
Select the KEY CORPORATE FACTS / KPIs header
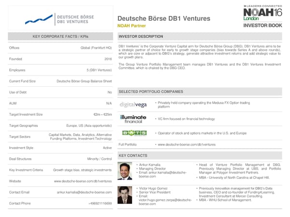click(x=60, y=37)
